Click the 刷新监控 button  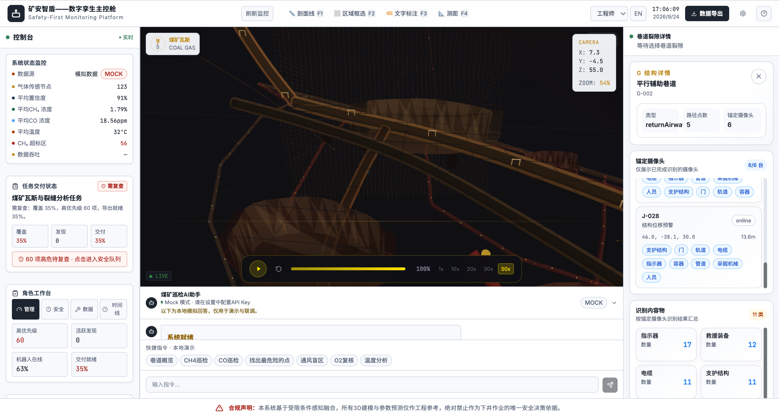(257, 14)
